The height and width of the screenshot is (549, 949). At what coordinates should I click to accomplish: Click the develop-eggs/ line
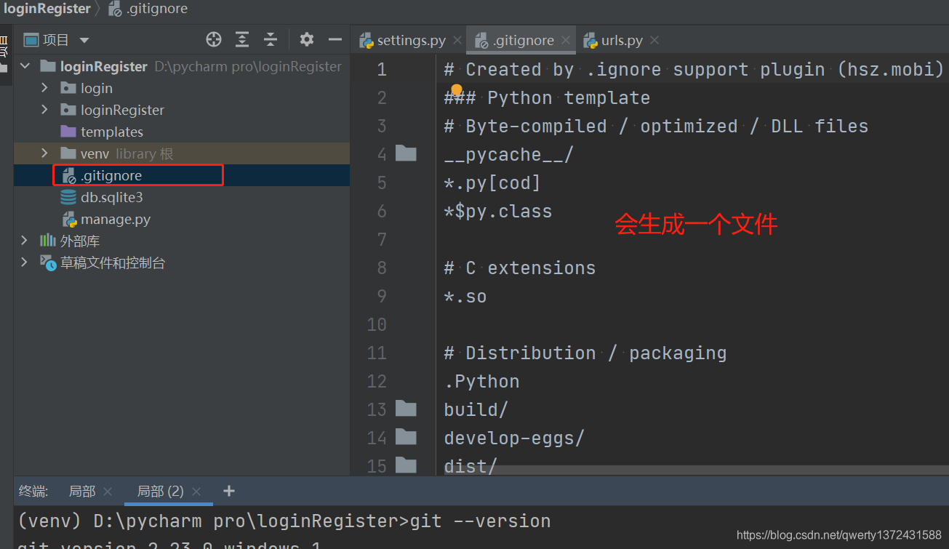514,438
